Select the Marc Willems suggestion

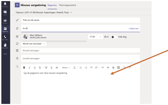click(54, 36)
